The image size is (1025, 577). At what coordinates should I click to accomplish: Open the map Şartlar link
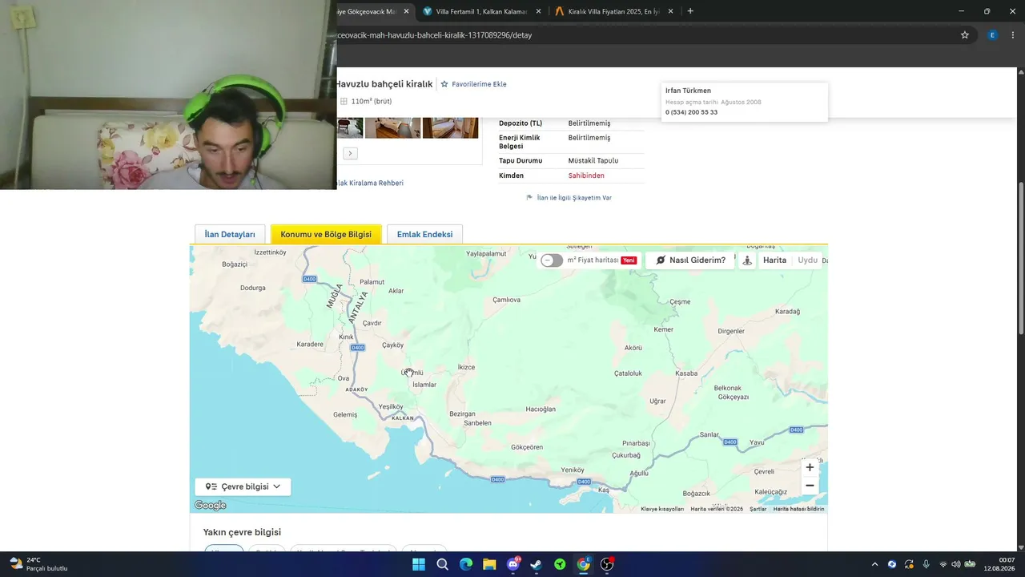(x=758, y=509)
